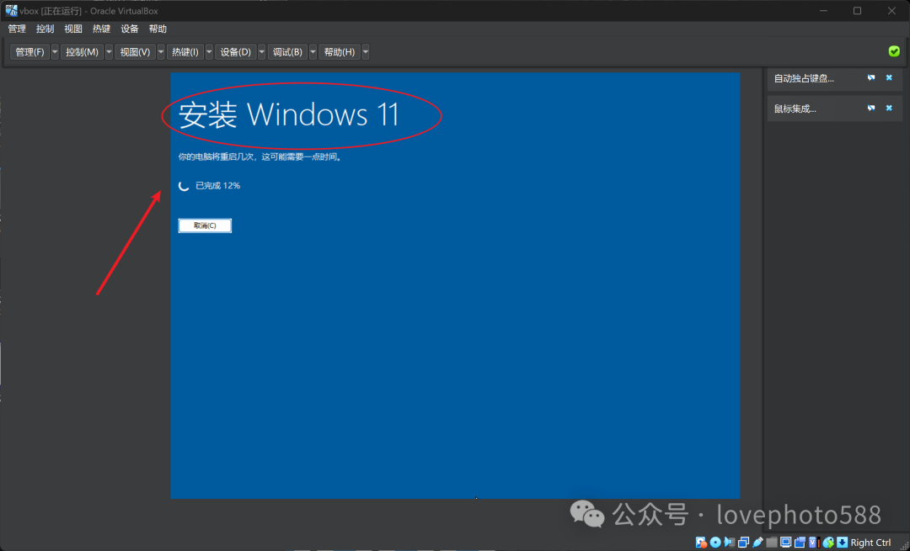Click the 自动独占键盘... notification text
Viewport: 910px width, 551px height.
[804, 78]
